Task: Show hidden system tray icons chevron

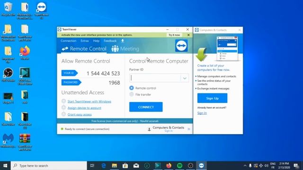Action: click(245, 166)
